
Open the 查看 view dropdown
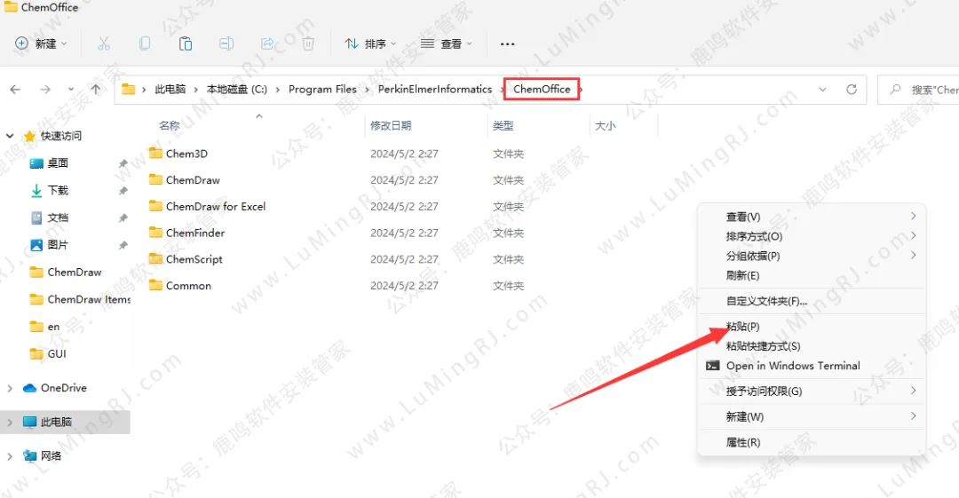(x=447, y=43)
